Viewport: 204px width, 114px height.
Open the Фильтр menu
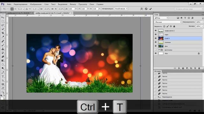click(73, 4)
